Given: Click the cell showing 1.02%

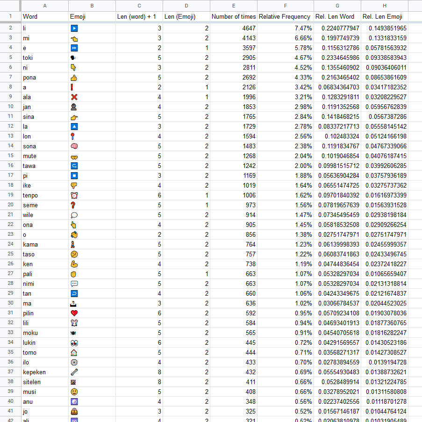Looking at the screenshot, I should click(x=285, y=303).
